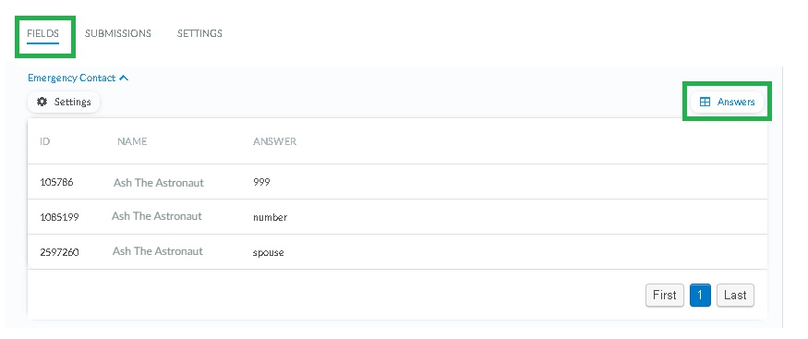Click the gear icon beside Settings
Screen dimensions: 808x339
[x=42, y=102]
